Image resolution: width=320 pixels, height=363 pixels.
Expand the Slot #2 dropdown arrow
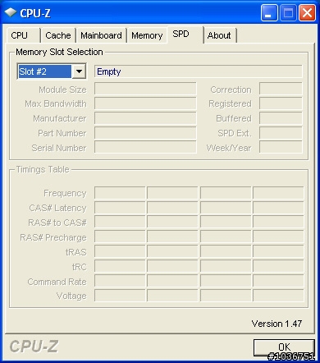79,71
